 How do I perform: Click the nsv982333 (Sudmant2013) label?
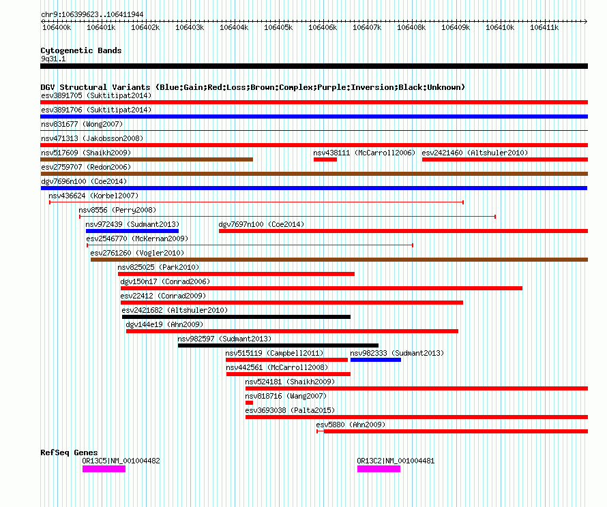tap(397, 353)
